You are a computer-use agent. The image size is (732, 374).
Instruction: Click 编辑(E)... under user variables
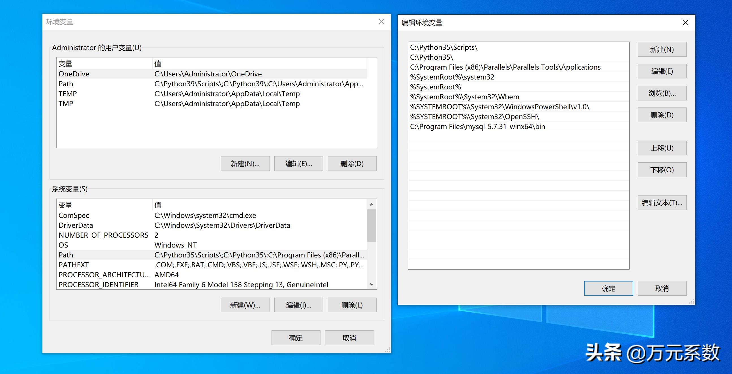pos(298,164)
